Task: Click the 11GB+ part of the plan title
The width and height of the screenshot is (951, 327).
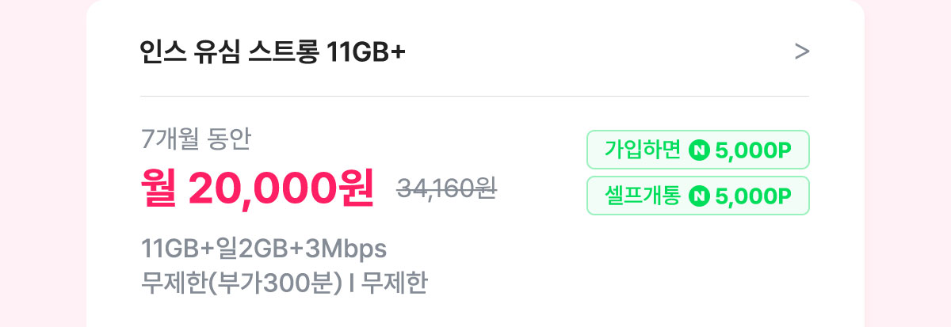Action: (x=366, y=52)
